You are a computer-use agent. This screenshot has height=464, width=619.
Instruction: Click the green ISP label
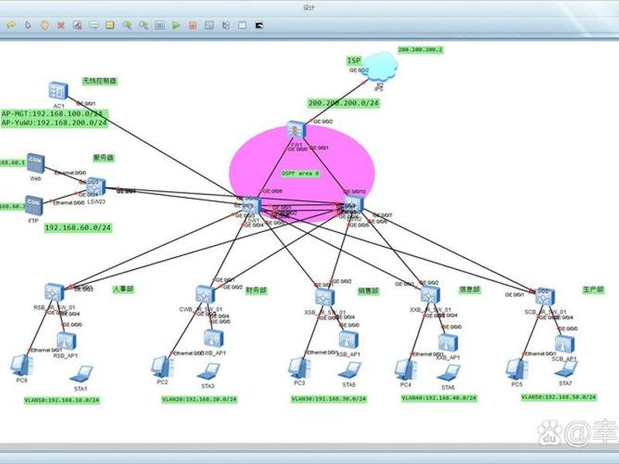[354, 60]
